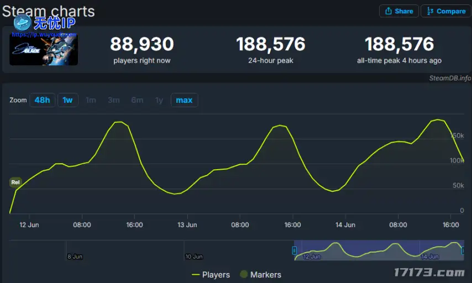Toggle the Players series in legend
The width and height of the screenshot is (472, 283).
click(x=211, y=275)
